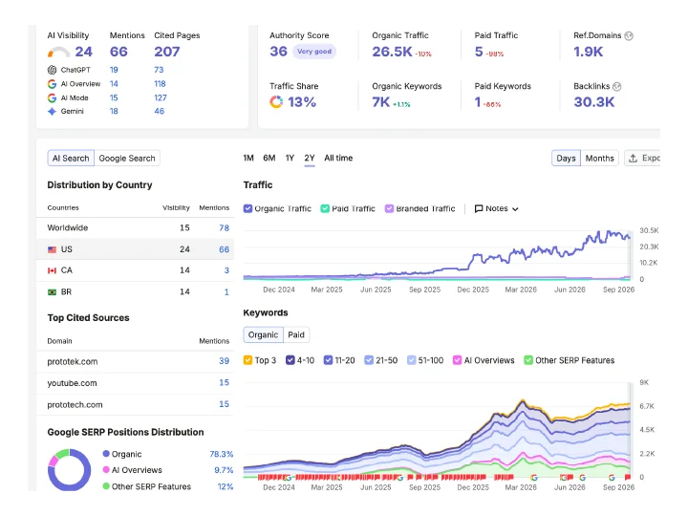
Task: Click the SERP positions donut chart
Action: pyautogui.click(x=70, y=469)
